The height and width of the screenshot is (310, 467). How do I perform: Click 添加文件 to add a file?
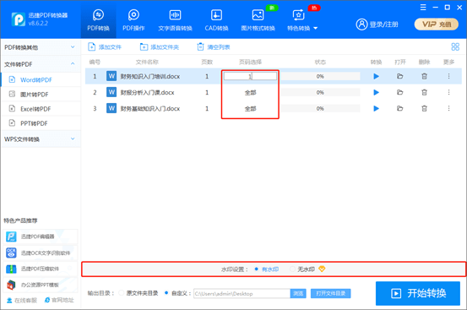(105, 47)
